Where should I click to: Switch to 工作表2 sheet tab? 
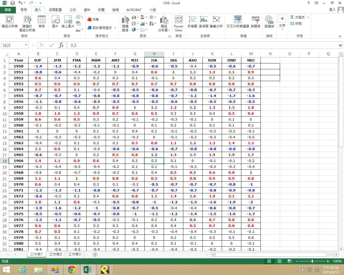55,254
